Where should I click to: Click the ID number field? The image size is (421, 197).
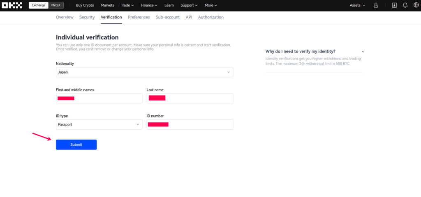click(190, 125)
